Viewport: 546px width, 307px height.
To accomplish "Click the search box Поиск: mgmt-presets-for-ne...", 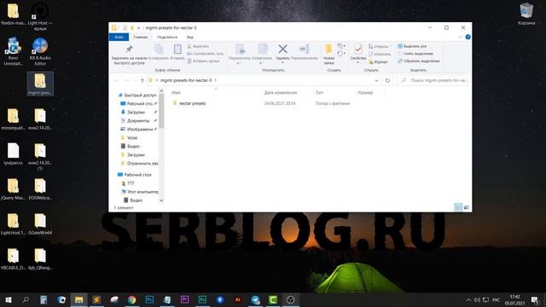I will click(x=433, y=80).
